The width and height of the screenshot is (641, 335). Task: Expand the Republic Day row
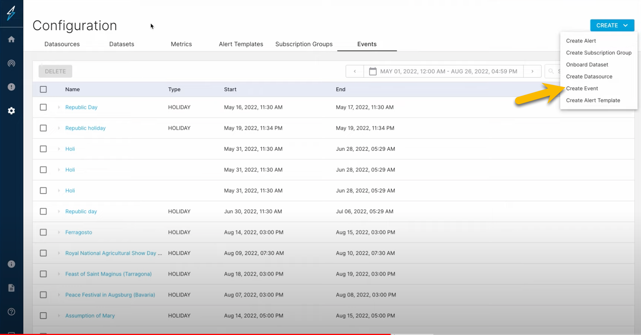[59, 107]
